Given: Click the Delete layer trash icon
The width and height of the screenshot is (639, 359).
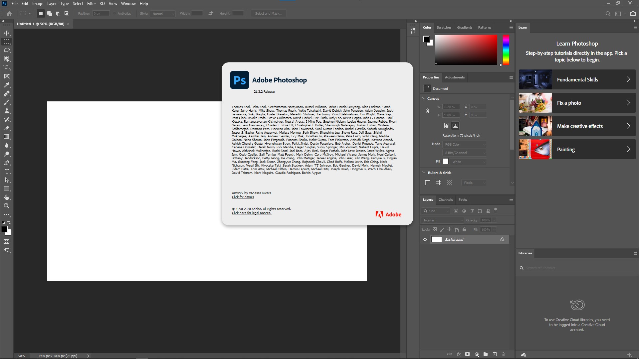Looking at the screenshot, I should [503, 354].
